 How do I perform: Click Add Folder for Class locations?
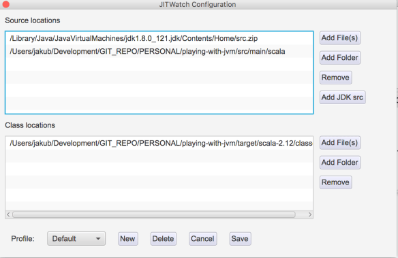[340, 162]
